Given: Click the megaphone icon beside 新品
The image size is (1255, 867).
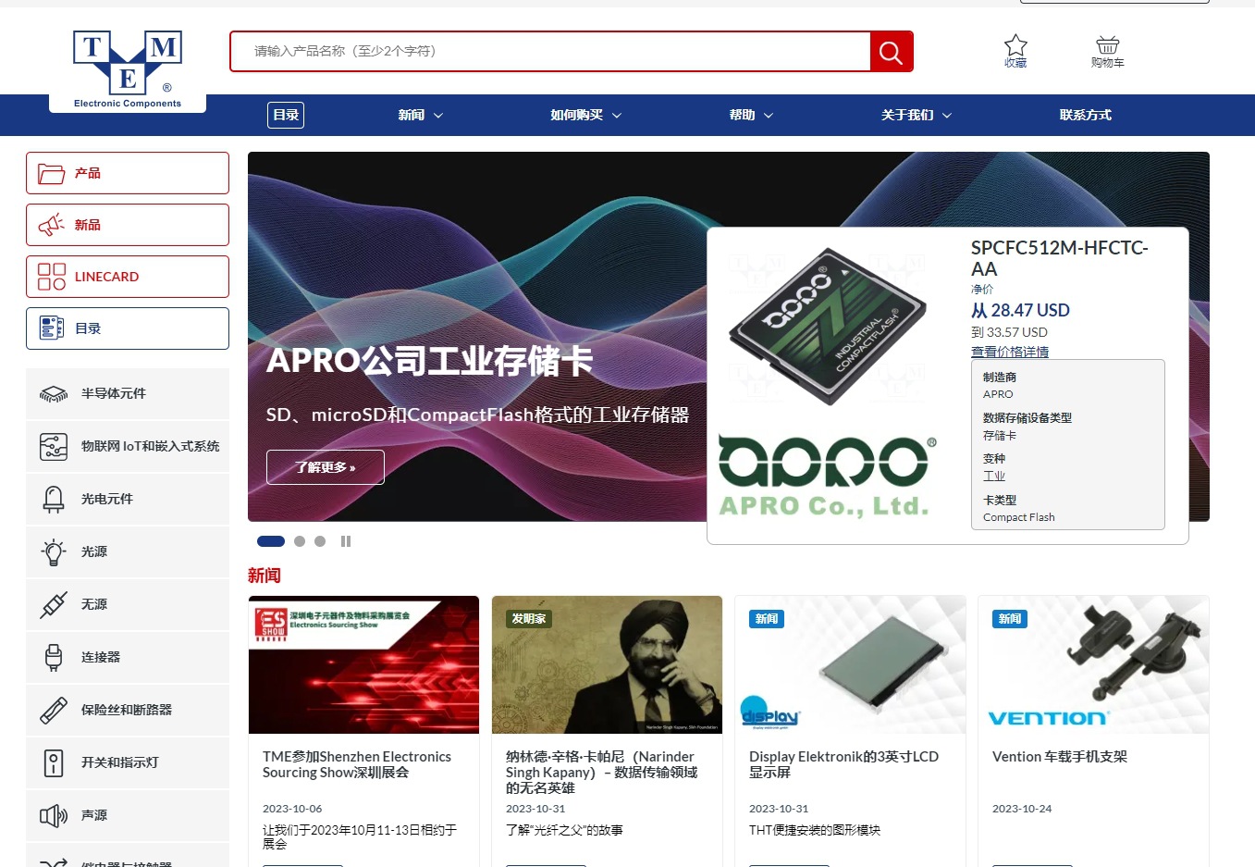Looking at the screenshot, I should click(x=51, y=225).
